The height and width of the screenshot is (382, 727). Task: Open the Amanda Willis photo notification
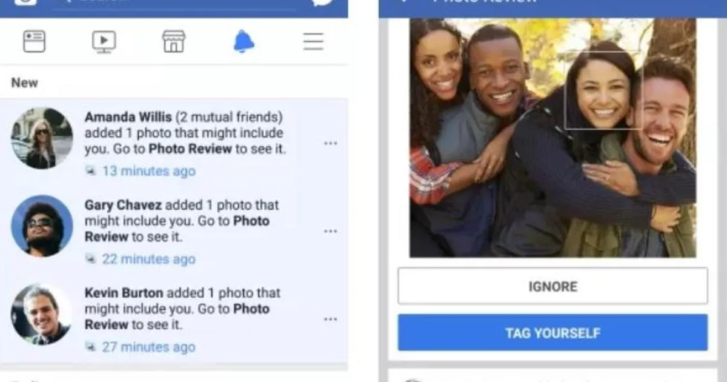tap(174, 144)
